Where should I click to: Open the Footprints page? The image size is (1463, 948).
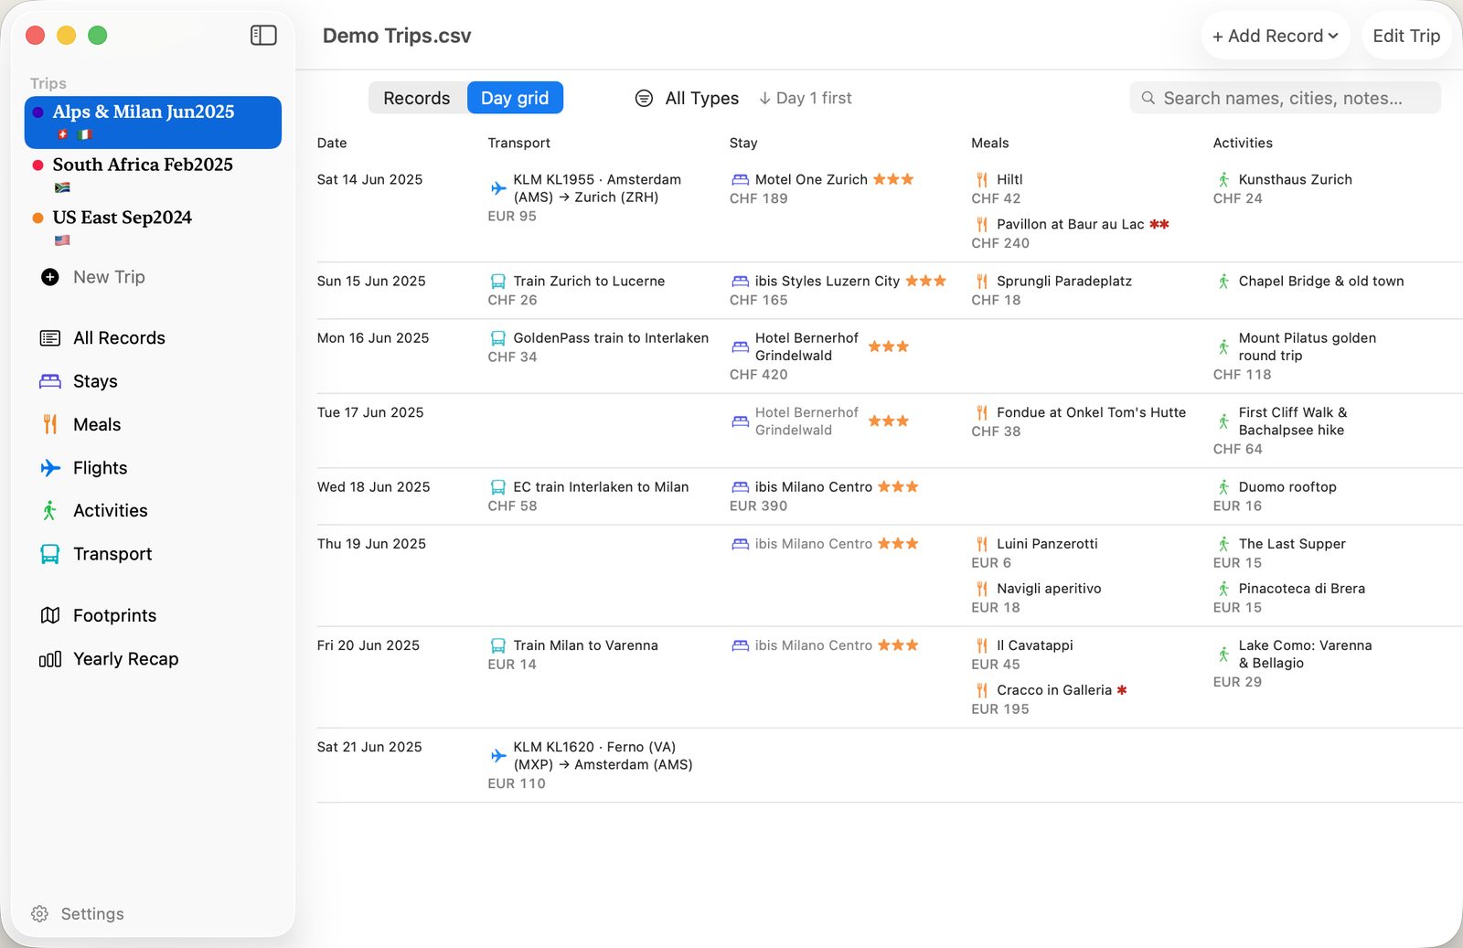[x=114, y=616]
